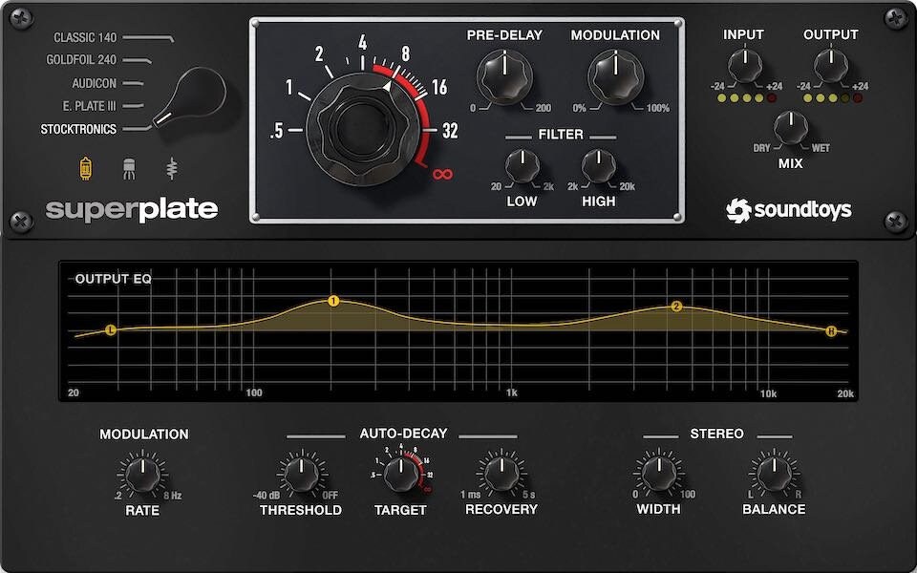Image resolution: width=917 pixels, height=573 pixels.
Task: Click the infinity decay symbol
Action: click(x=442, y=174)
